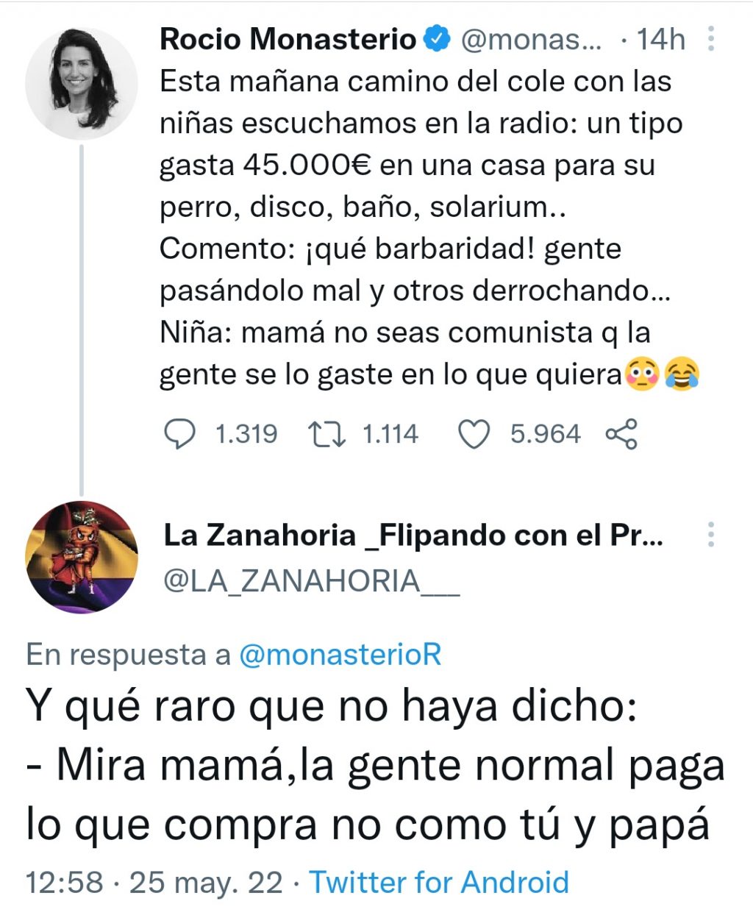This screenshot has height=918, width=753.
Task: Open La Zanahoria's profile avatar
Action: coord(81,557)
